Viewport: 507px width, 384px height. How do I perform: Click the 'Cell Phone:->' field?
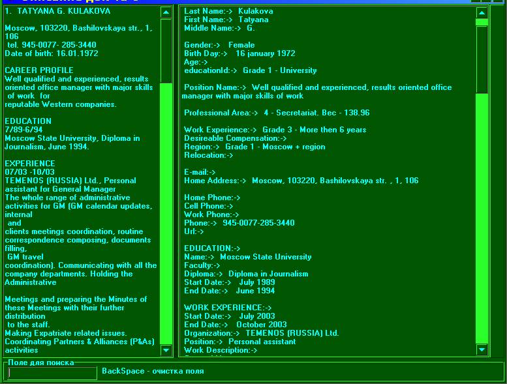point(209,206)
